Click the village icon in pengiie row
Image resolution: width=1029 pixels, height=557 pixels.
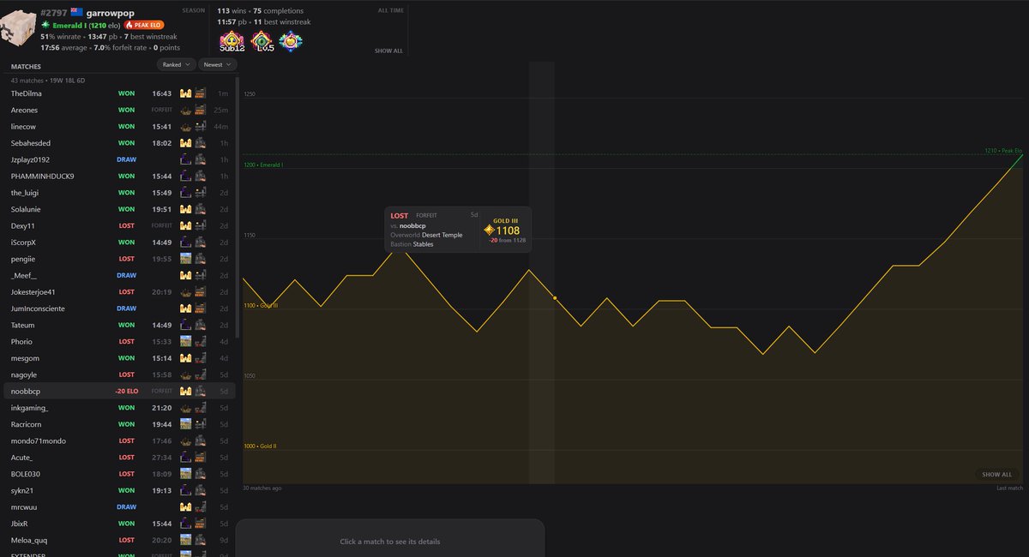[x=185, y=259]
